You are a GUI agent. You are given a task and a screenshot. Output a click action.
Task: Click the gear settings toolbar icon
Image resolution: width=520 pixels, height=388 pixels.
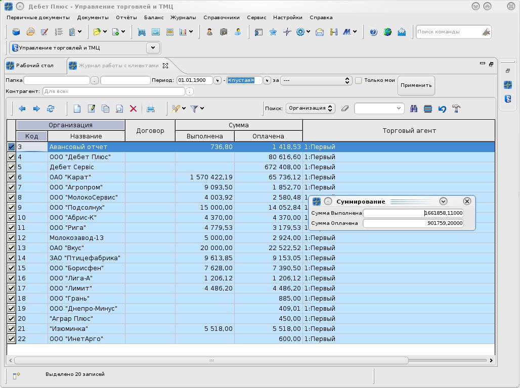coord(300,32)
